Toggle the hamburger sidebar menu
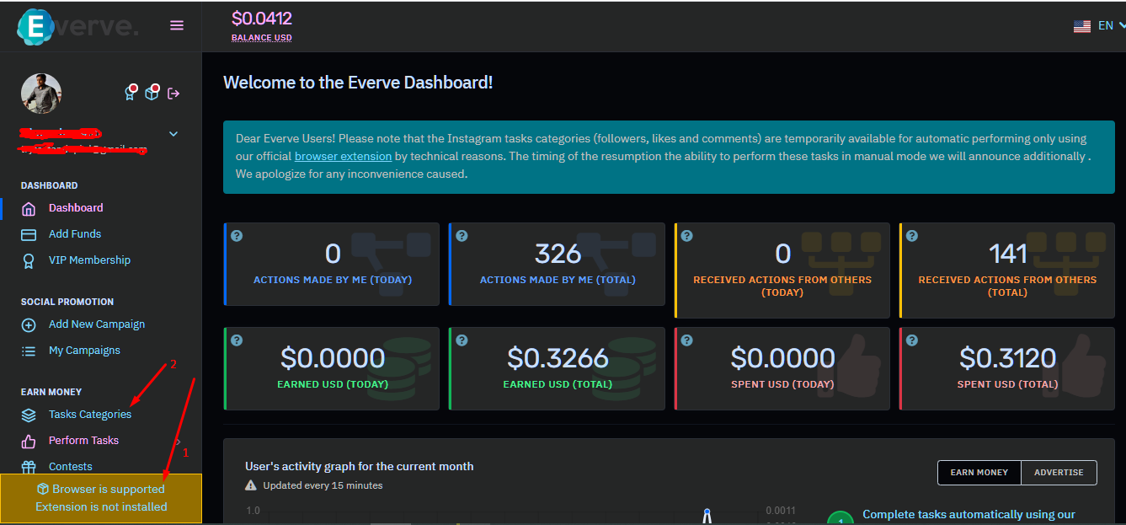Viewport: 1126px width, 525px height. tap(177, 25)
